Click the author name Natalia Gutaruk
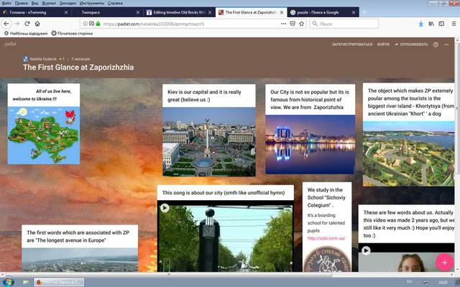Image resolution: width=460 pixels, height=287 pixels. [43, 59]
